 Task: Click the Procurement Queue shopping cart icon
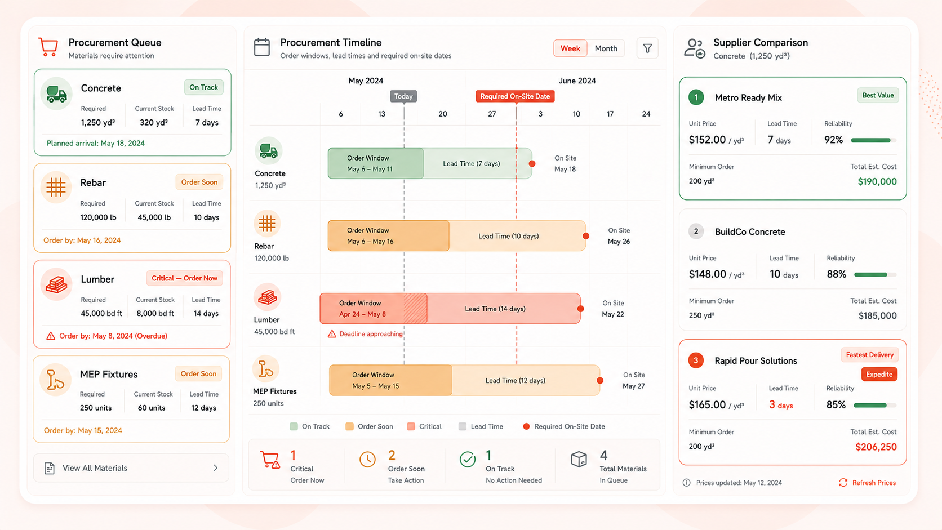click(48, 47)
